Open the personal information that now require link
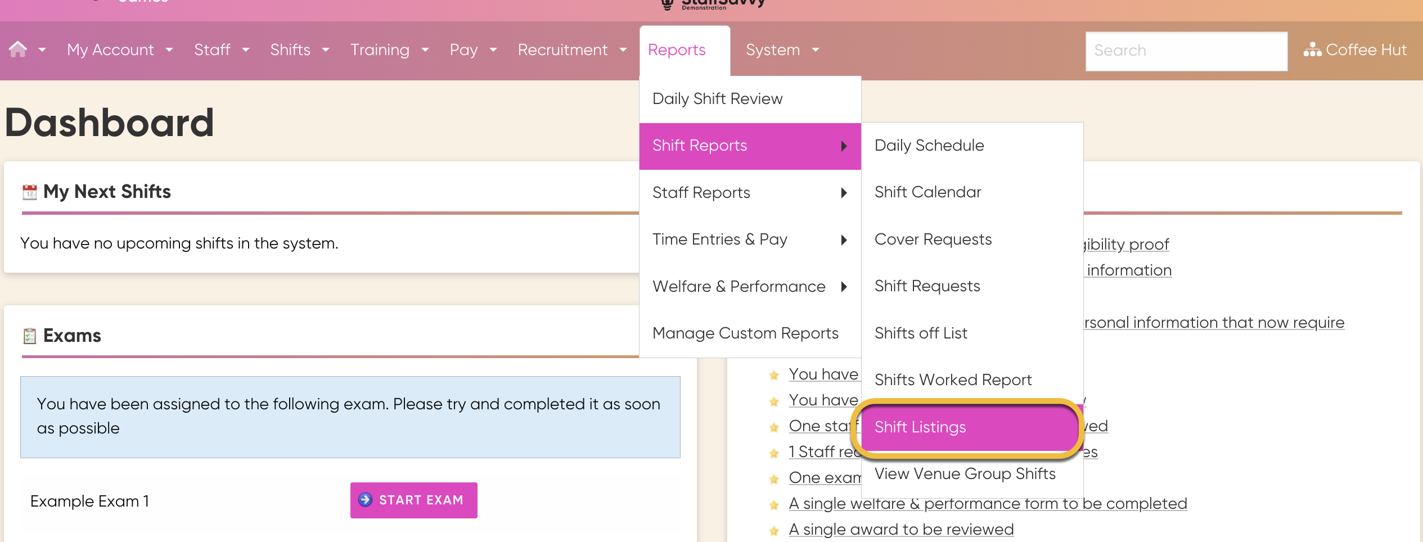 click(x=1214, y=323)
